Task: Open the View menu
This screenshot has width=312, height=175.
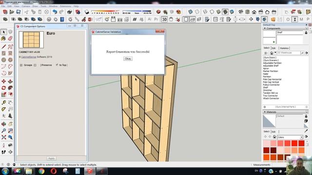Action: (17, 6)
